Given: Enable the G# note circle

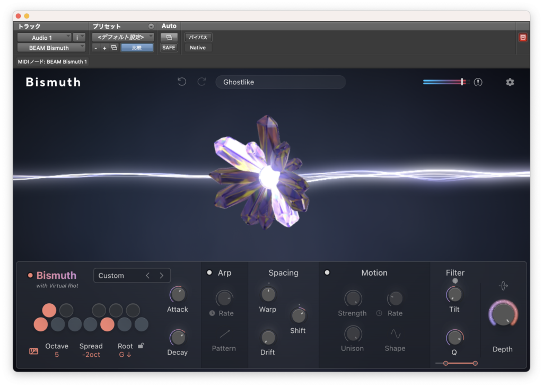Looking at the screenshot, I should [116, 310].
